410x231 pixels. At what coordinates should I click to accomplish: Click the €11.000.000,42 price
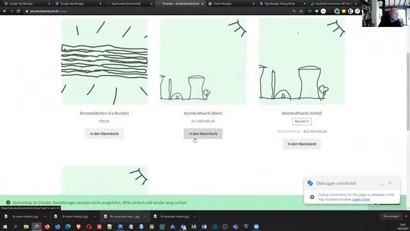coord(203,121)
